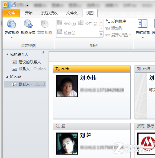Open the Customize Quick Access Toolbar dropdown
Viewport: 155px width, 158px height.
click(27, 5)
